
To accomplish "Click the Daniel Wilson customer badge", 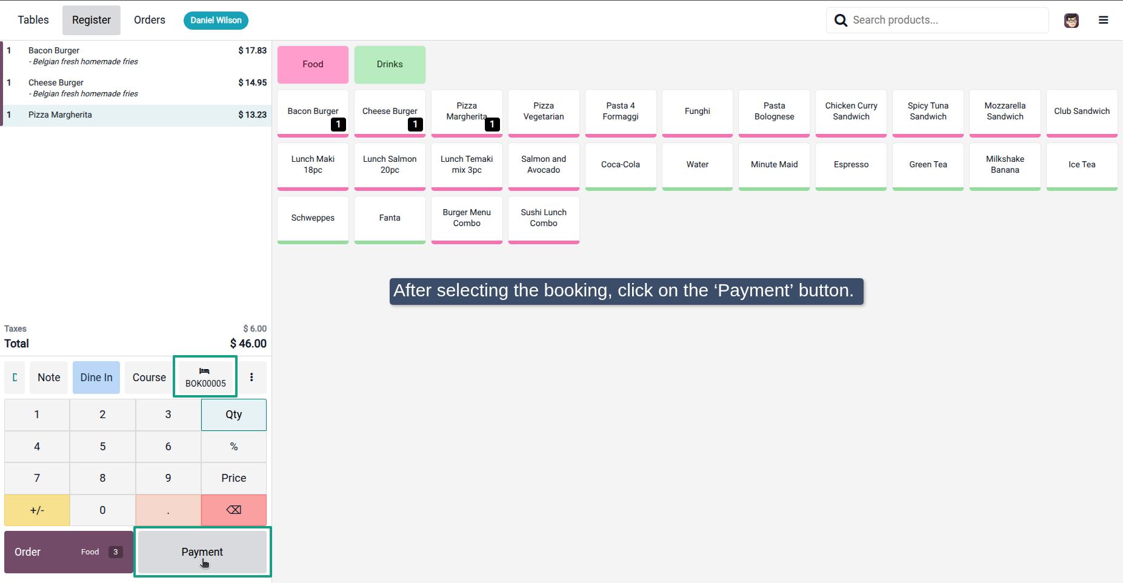I will [216, 20].
